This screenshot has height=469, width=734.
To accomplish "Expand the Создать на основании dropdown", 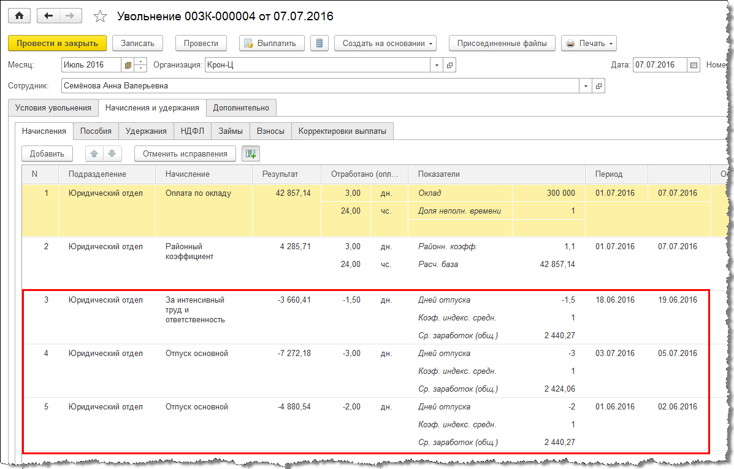I will coord(384,43).
